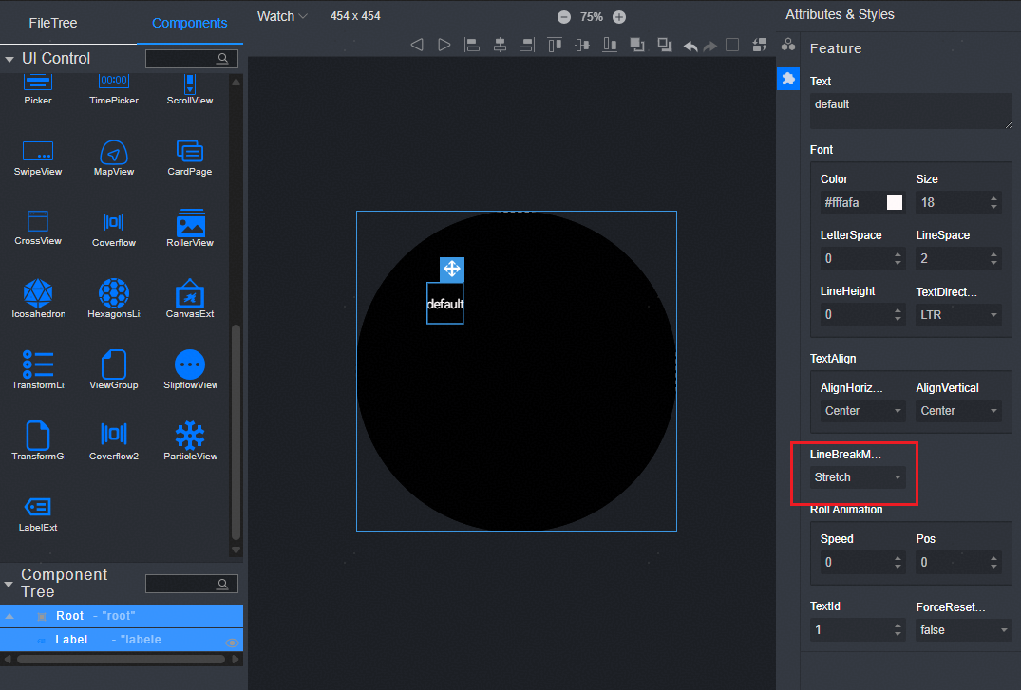Collapse the UI Control section
1021x690 pixels.
pos(9,59)
